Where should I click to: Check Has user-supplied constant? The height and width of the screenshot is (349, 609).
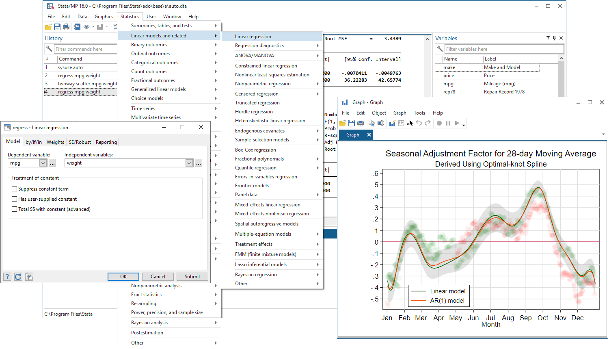tap(14, 199)
